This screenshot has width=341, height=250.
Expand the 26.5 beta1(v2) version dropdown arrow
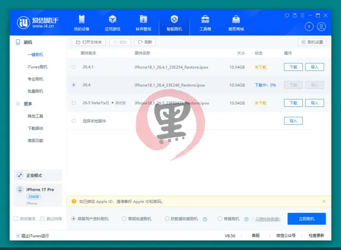coord(112,103)
